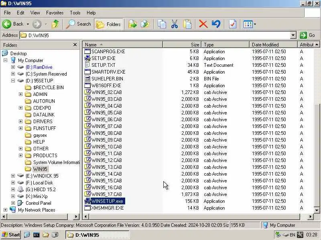Collapse the My Computer tree node

coord(5,60)
